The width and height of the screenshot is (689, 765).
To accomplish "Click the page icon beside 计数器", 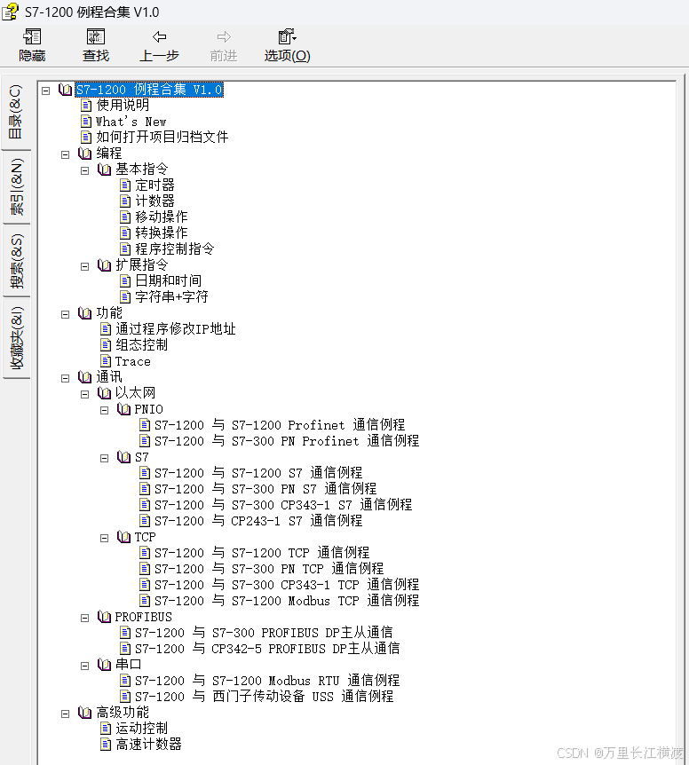I will [x=125, y=201].
